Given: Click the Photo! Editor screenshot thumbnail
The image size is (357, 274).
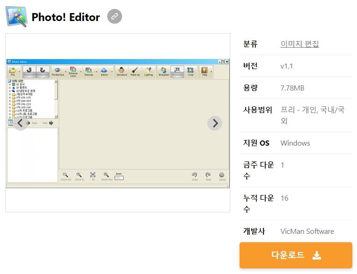Looking at the screenshot, I should (118, 123).
